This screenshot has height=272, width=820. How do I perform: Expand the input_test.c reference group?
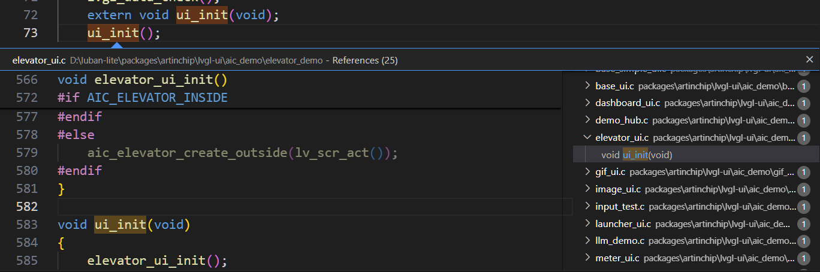pos(587,207)
